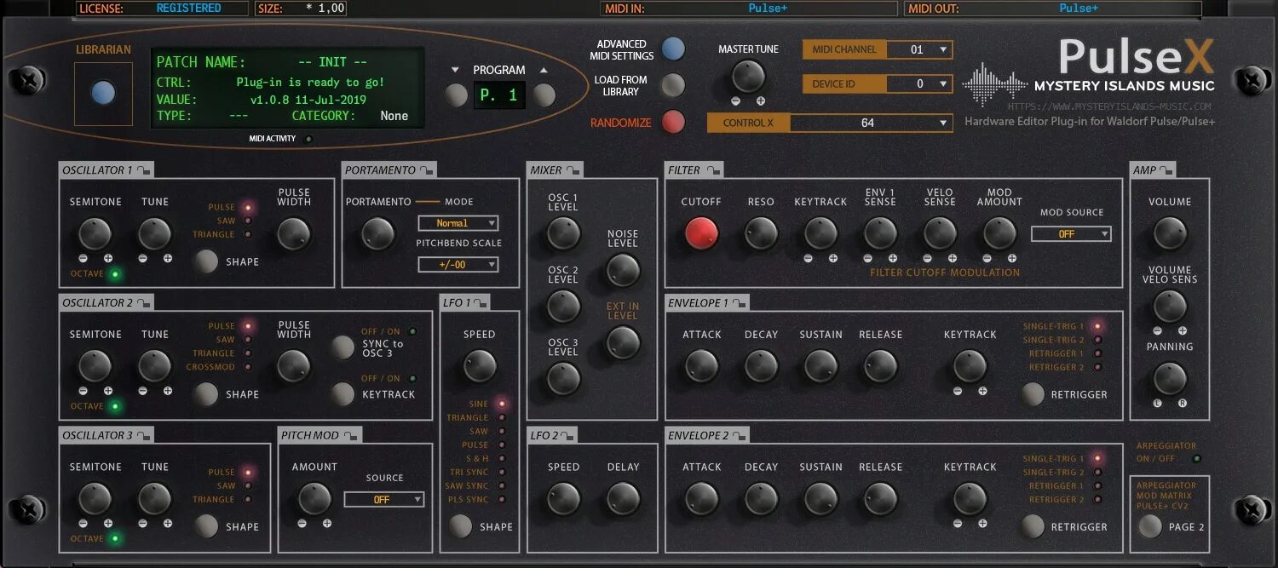Click the Oscillator 2 lock icon

(x=143, y=302)
